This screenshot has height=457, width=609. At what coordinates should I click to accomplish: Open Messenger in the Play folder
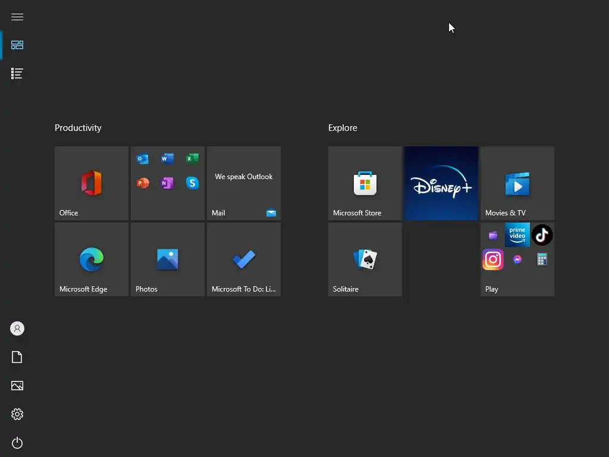517,259
